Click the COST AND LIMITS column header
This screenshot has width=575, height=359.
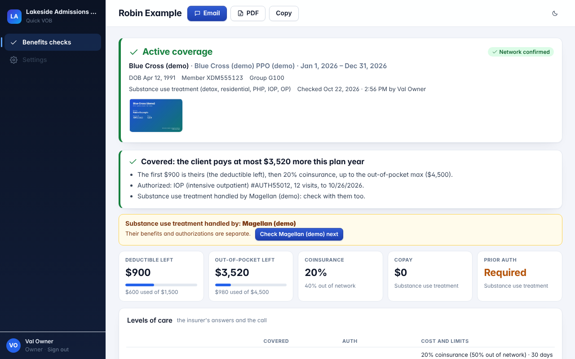(x=445, y=341)
